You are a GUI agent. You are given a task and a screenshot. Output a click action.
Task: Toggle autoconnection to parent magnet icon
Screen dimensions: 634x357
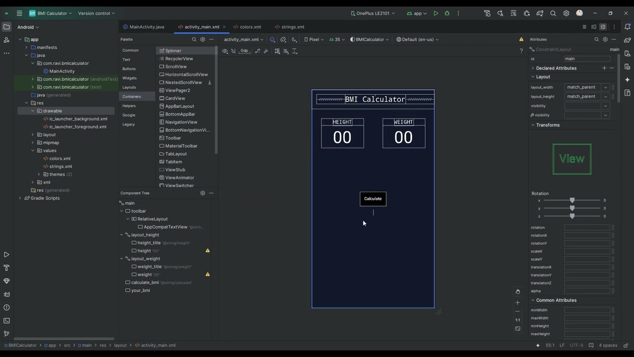(234, 51)
